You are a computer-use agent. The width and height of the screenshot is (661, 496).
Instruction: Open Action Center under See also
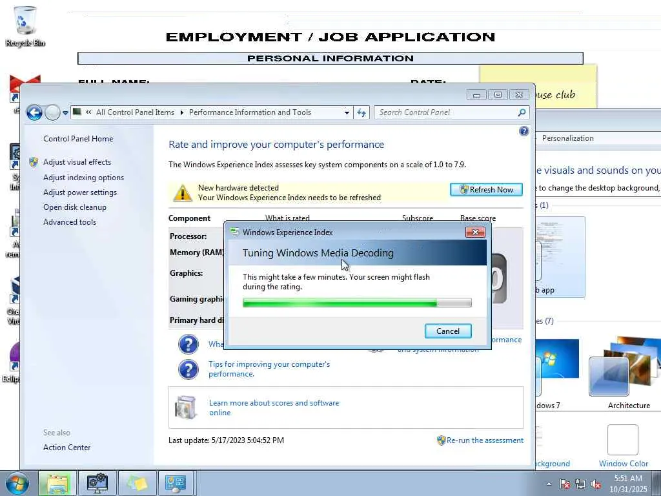click(x=66, y=448)
